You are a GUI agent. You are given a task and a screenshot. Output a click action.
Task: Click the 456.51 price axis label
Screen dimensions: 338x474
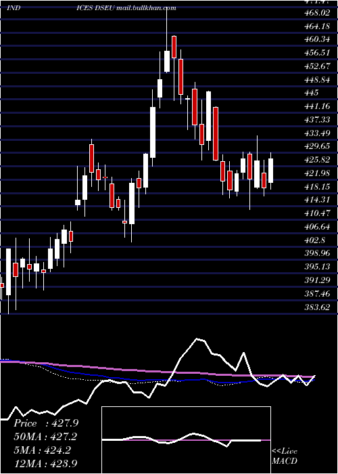318,53
